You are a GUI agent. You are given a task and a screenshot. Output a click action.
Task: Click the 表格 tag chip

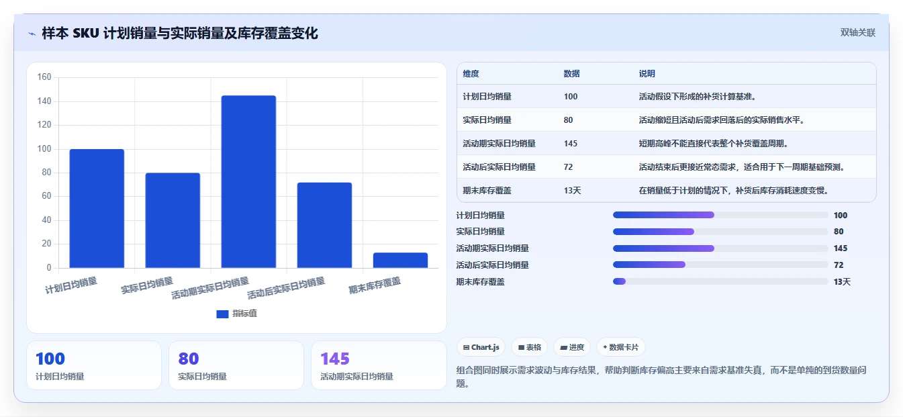click(530, 347)
